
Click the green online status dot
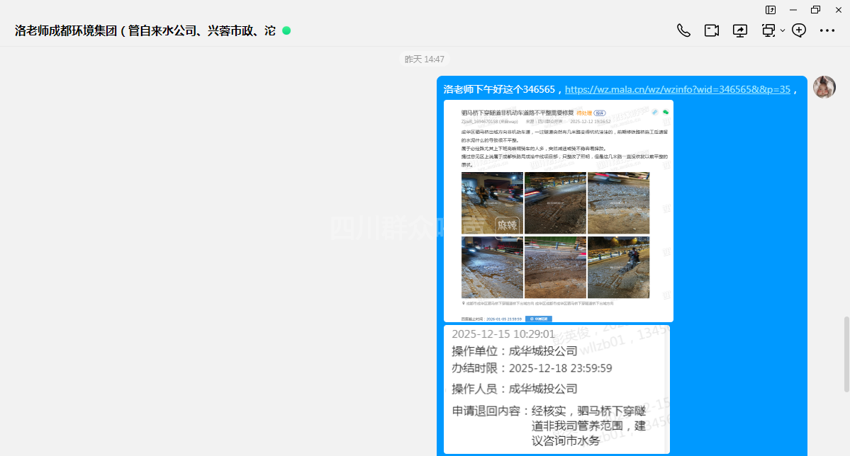286,30
